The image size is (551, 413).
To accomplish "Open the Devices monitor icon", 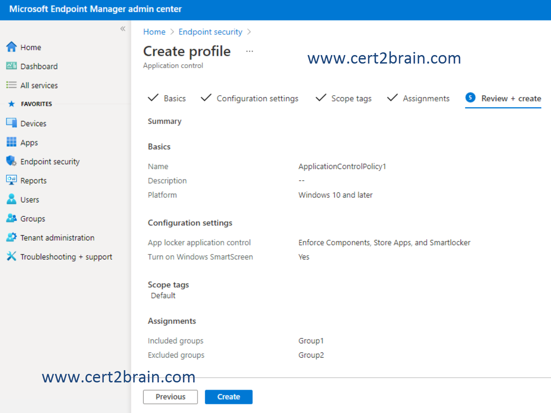I will (x=12, y=123).
